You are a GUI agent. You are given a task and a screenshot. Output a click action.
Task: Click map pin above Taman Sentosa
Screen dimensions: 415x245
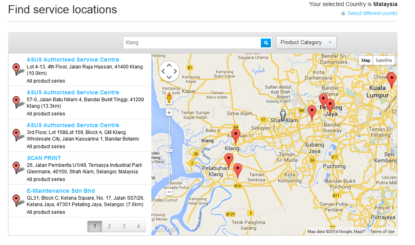pos(238,170)
